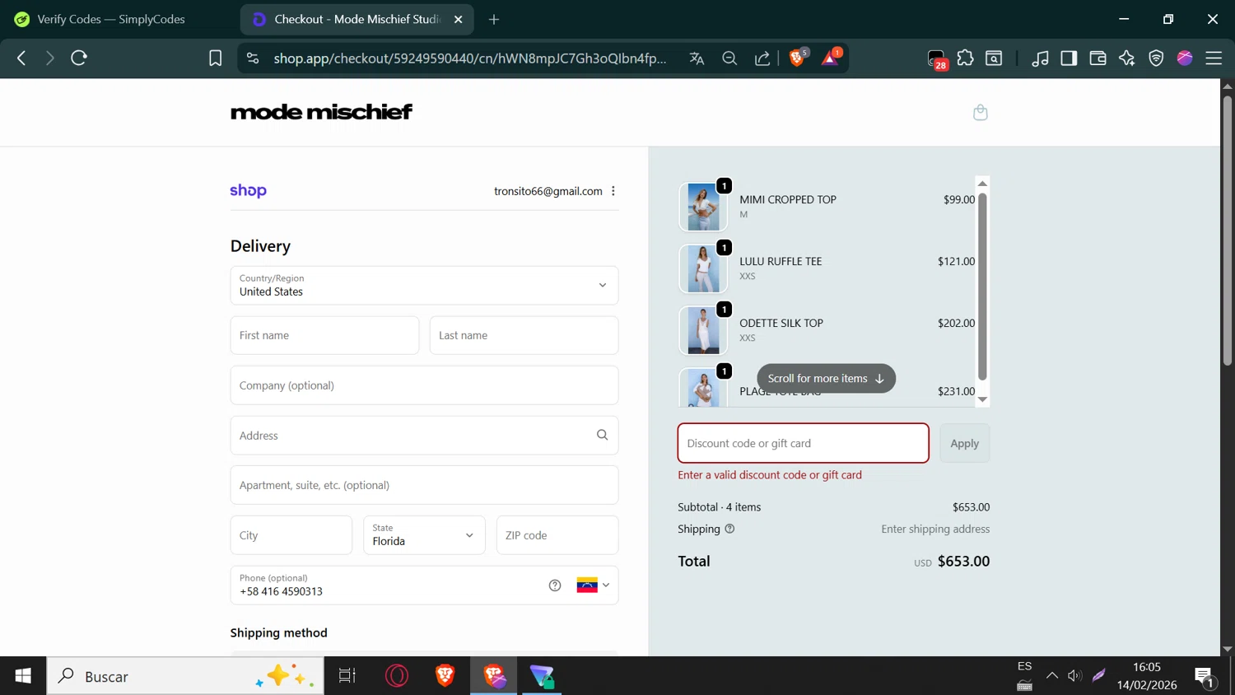Show hidden system tray icons
This screenshot has height=695, width=1235.
(x=1051, y=676)
